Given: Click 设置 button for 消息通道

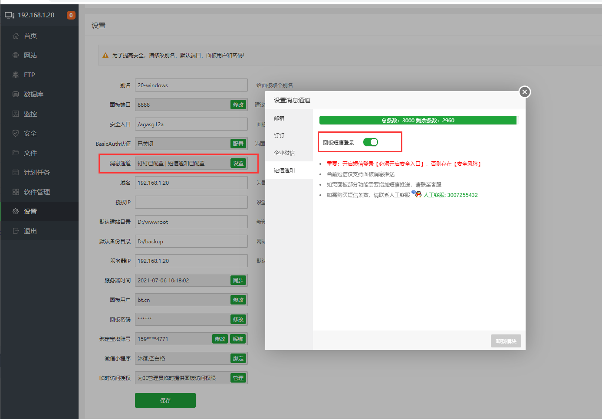Looking at the screenshot, I should tap(238, 163).
